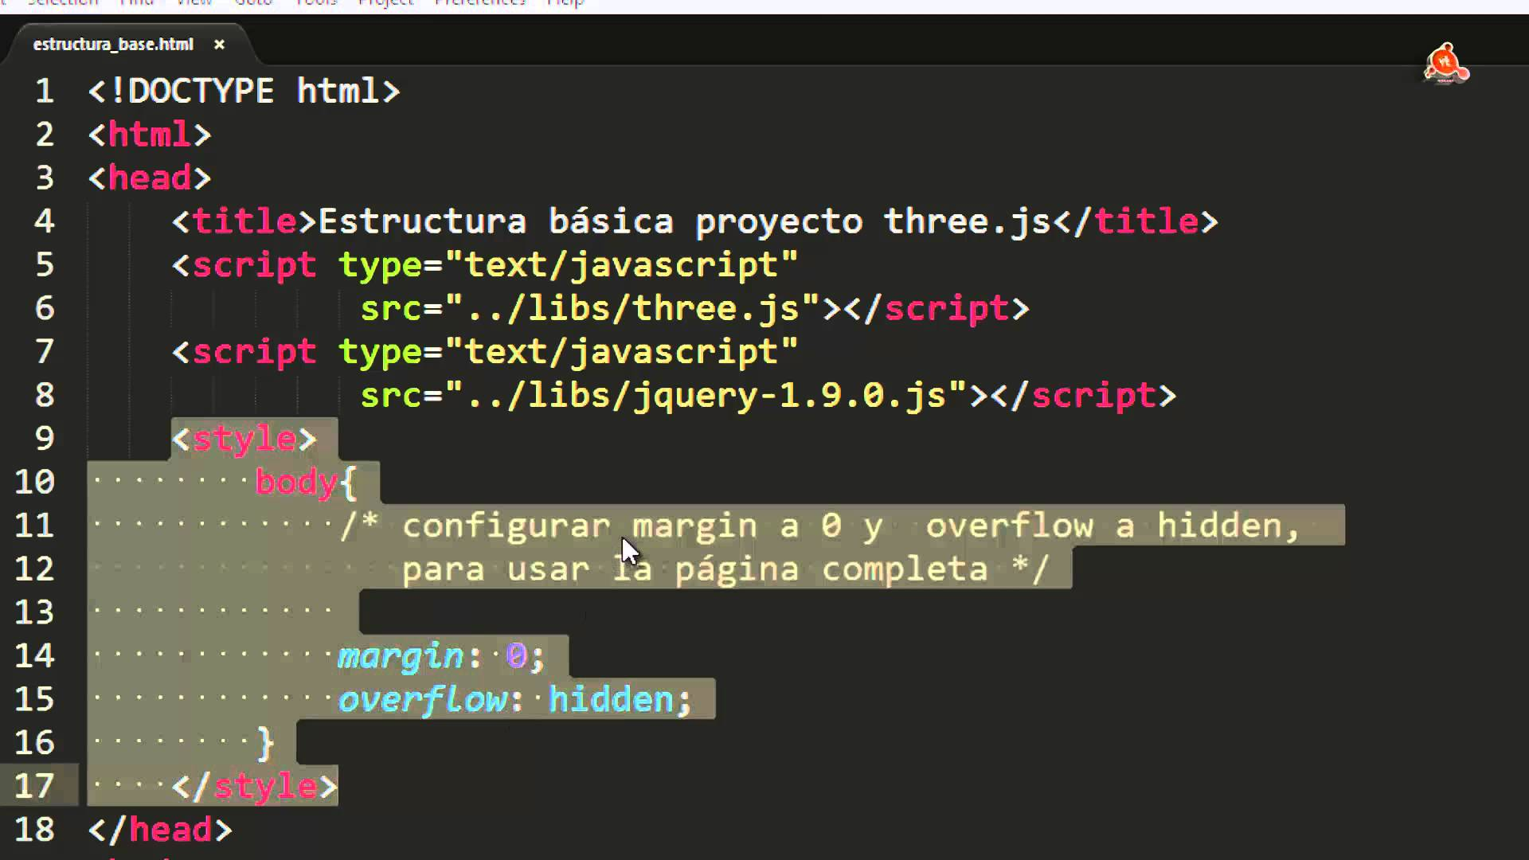Click the closing brace on line 16

[266, 743]
